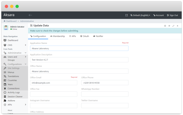The height and width of the screenshot is (115, 183).
Task: Open the Notifier tab
Action: [x=98, y=36]
